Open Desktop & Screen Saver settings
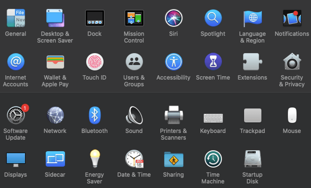This screenshot has width=311, height=188. (55, 18)
